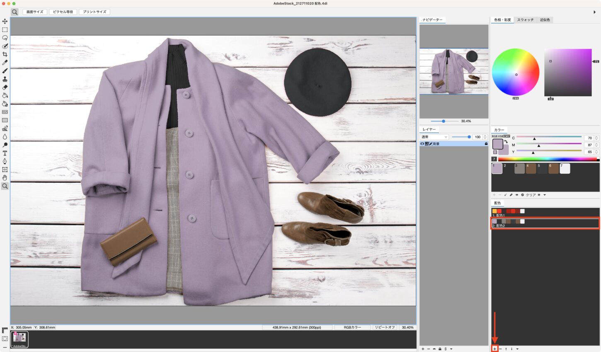Click the 画面サイズ button
This screenshot has width=601, height=352.
click(x=35, y=12)
